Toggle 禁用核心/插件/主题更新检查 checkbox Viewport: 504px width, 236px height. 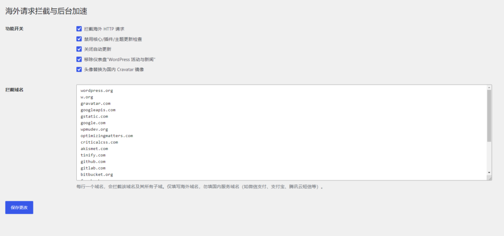(x=79, y=39)
